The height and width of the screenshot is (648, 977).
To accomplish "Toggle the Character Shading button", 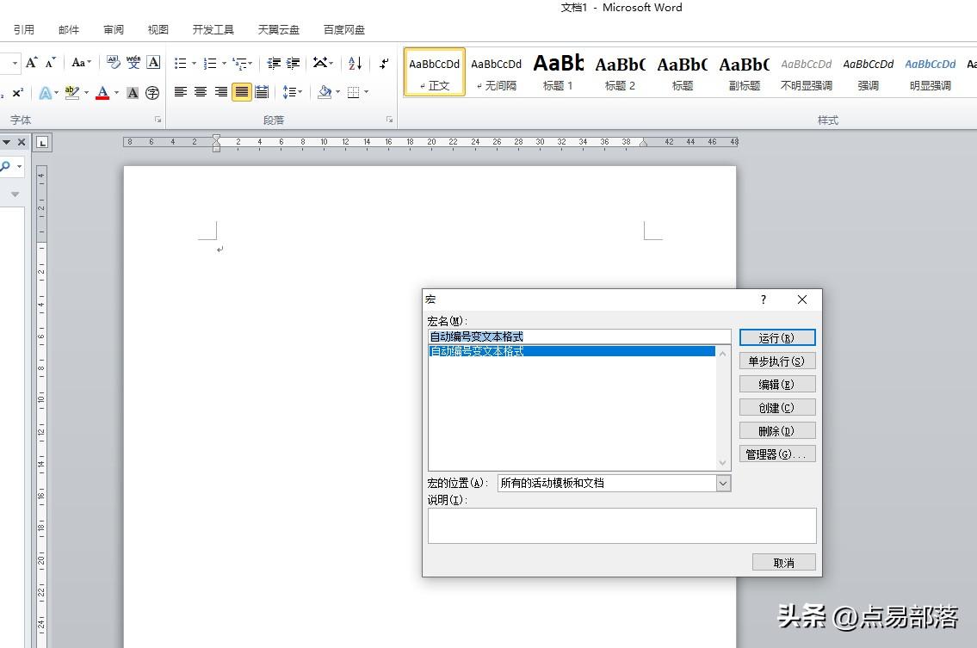I will tap(133, 92).
